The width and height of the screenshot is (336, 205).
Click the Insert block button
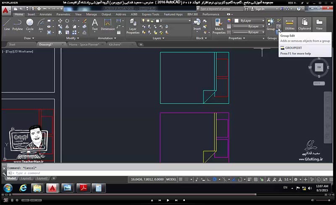tap(197, 25)
